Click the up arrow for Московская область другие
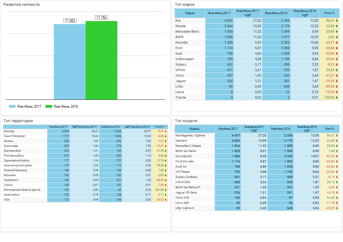Image resolution: width=343 pixels, height=242 pixels. pos(166,190)
